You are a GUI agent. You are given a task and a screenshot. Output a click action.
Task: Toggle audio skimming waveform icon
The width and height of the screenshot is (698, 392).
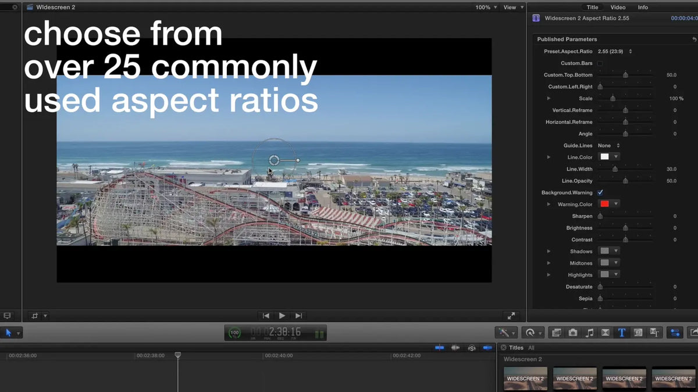pyautogui.click(x=455, y=347)
